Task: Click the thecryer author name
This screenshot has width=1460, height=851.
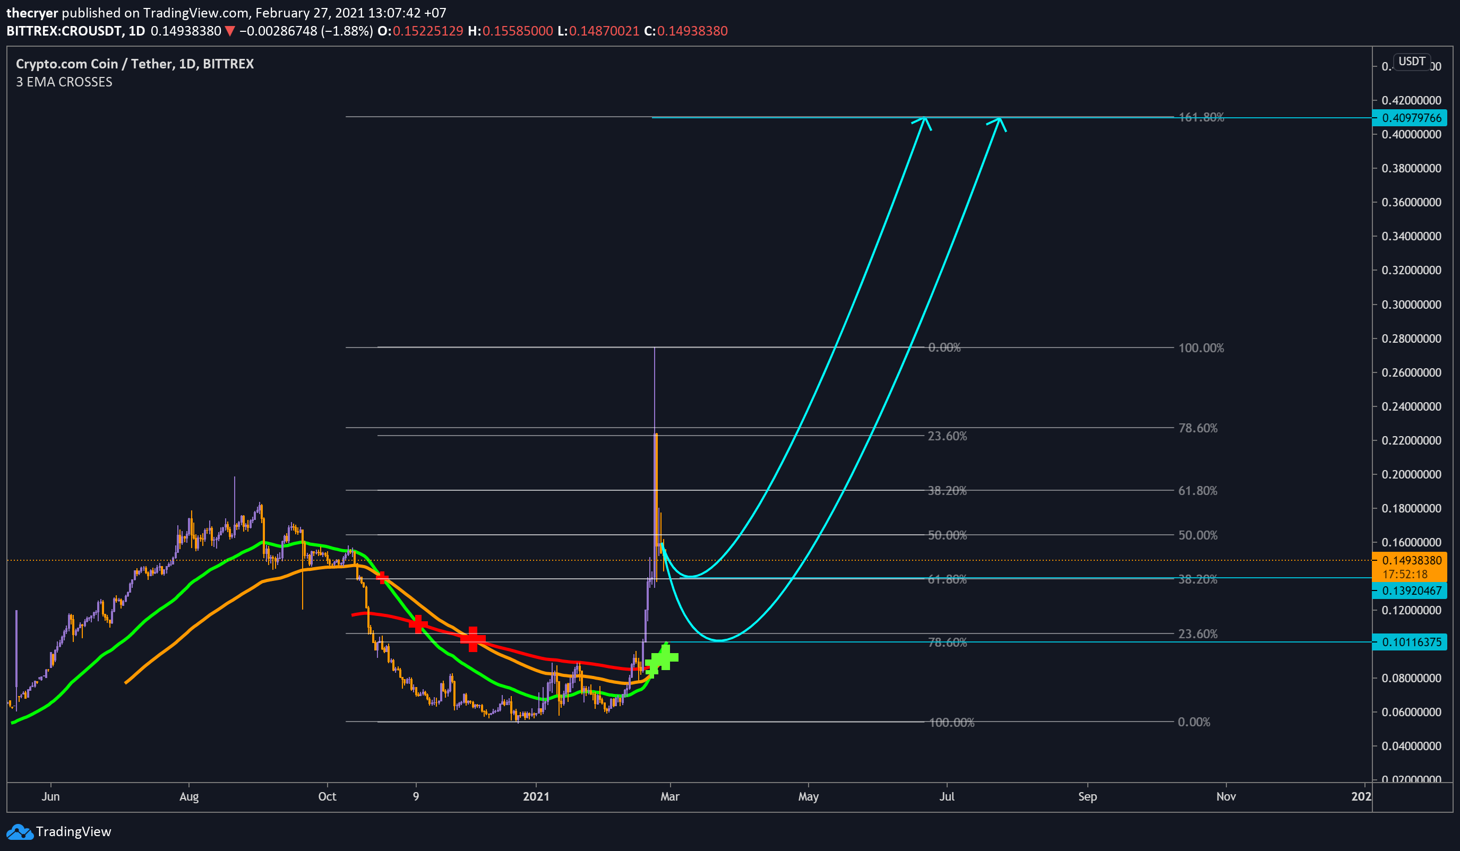Action: point(32,13)
